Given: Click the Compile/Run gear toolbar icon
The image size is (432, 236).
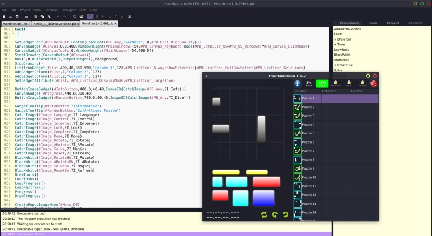Looking at the screenshot, I should pos(75,17).
